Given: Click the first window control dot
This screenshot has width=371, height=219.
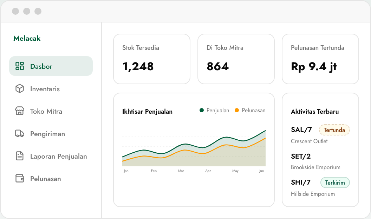Looking at the screenshot, I should [15, 11].
